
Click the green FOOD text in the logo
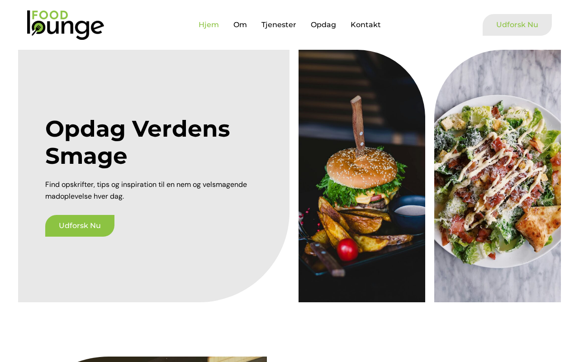pyautogui.click(x=51, y=15)
